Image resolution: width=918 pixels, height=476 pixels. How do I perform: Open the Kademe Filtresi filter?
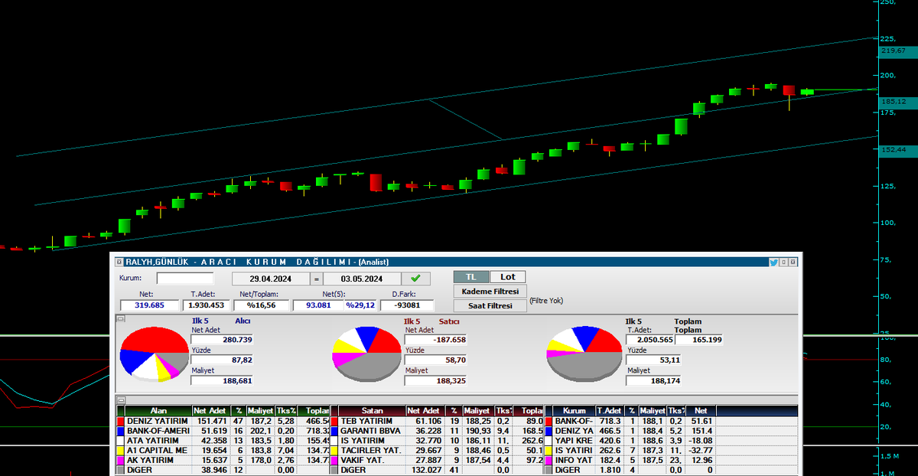(490, 292)
